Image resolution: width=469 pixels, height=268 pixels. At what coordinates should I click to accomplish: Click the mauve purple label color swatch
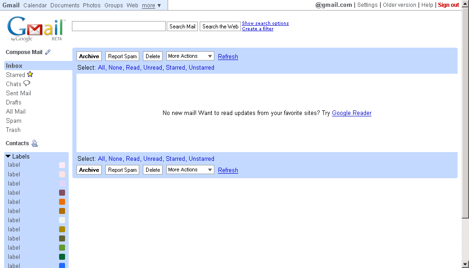click(62, 192)
